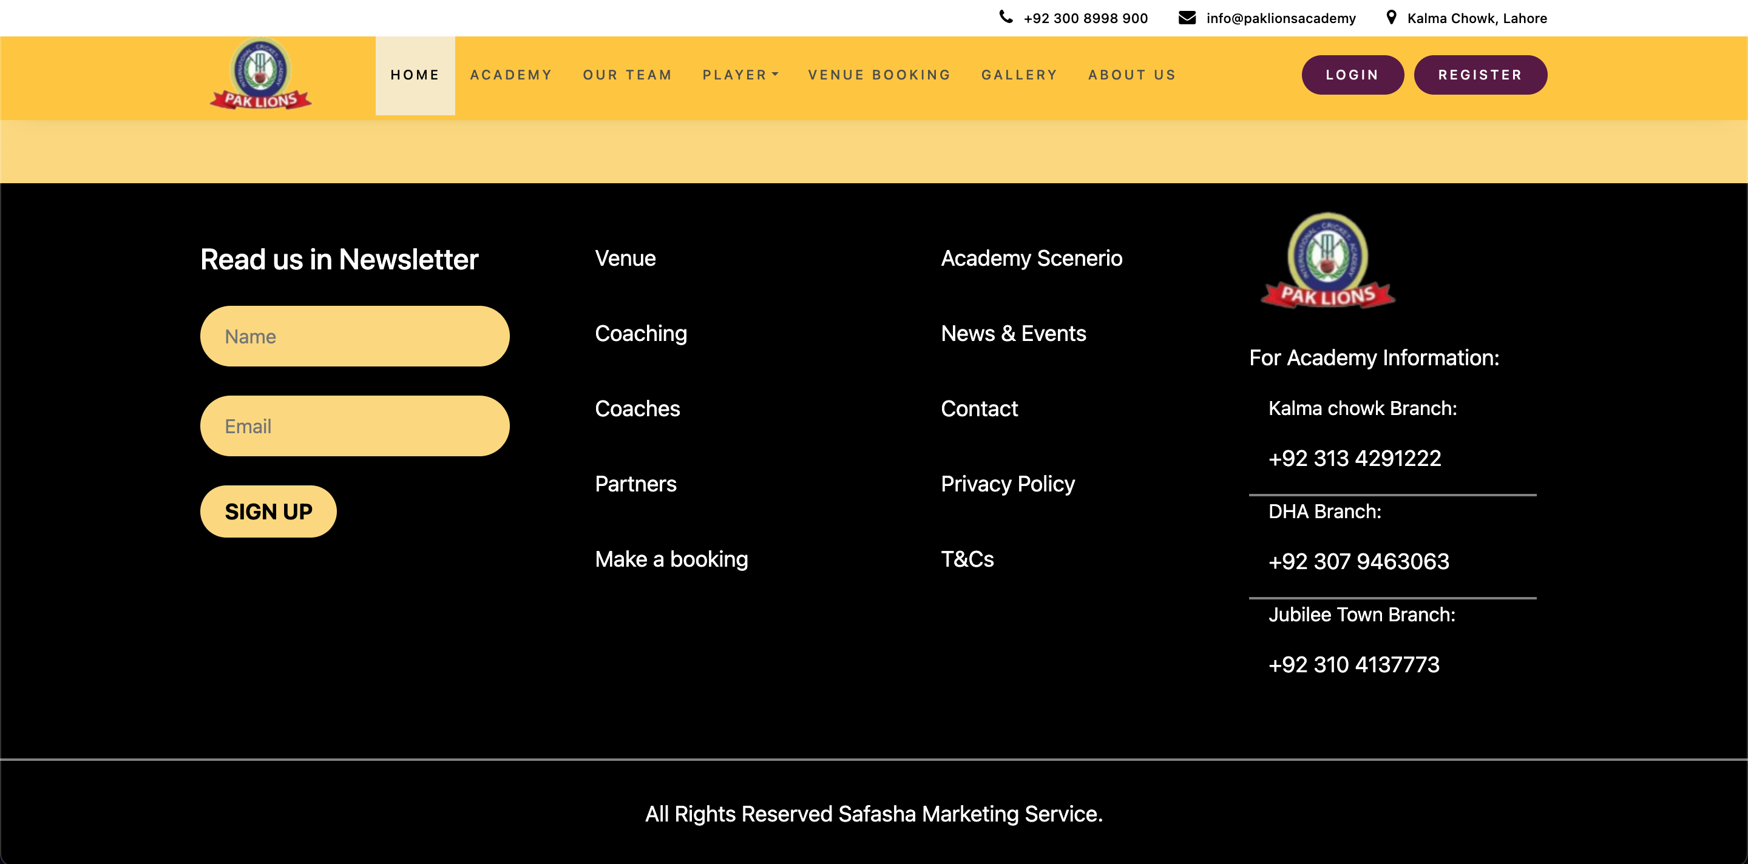The width and height of the screenshot is (1748, 864).
Task: Click the phone icon in top bar
Action: pyautogui.click(x=1006, y=17)
